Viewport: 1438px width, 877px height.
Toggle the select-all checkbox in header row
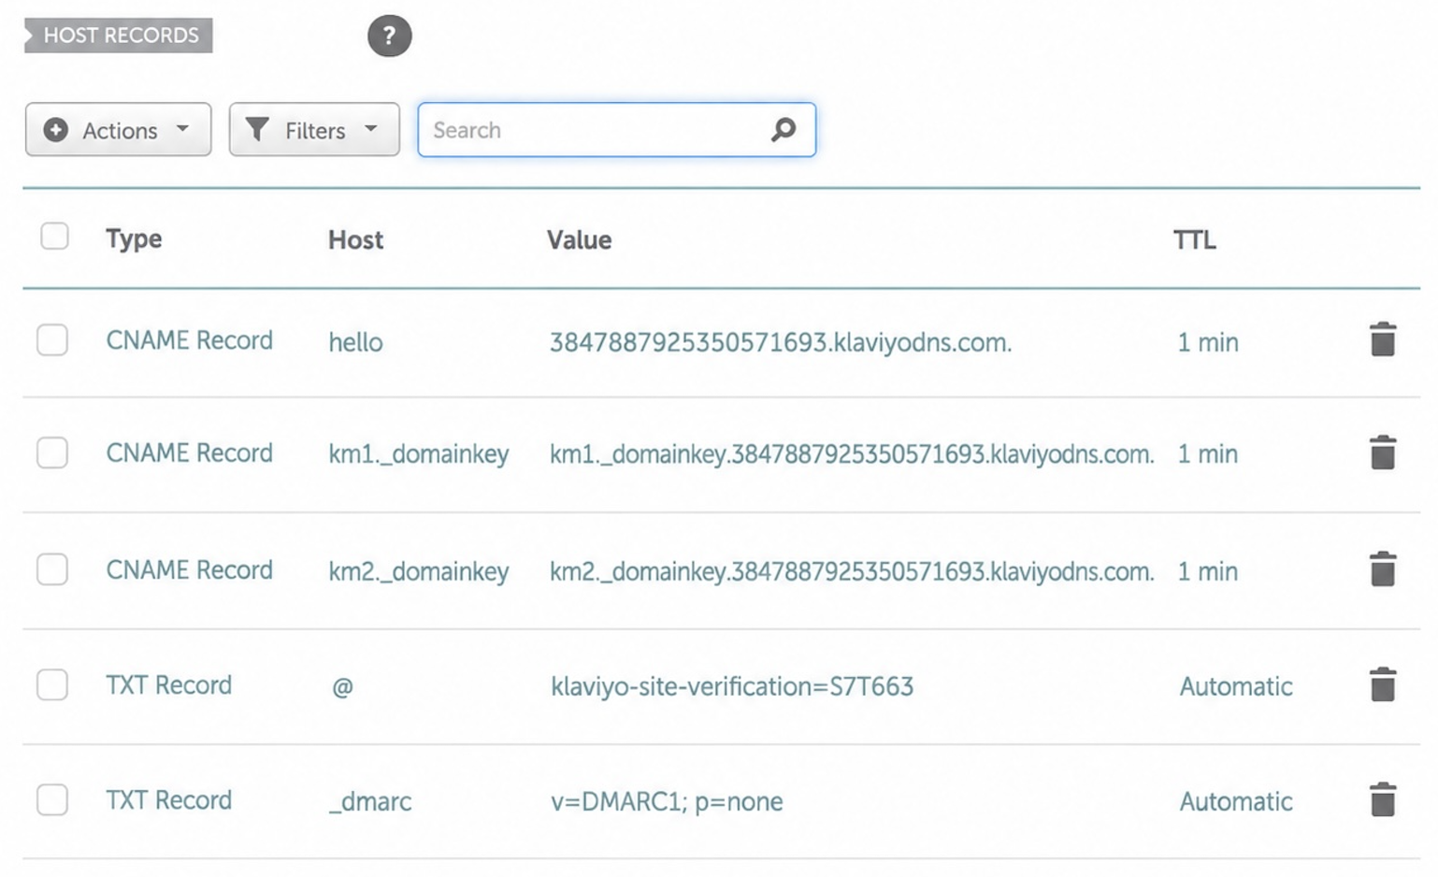pos(54,237)
